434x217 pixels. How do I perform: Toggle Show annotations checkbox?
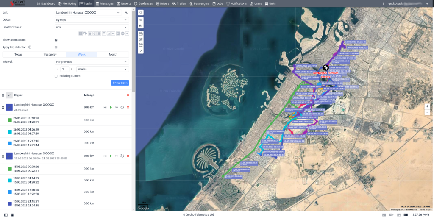[x=56, y=40]
